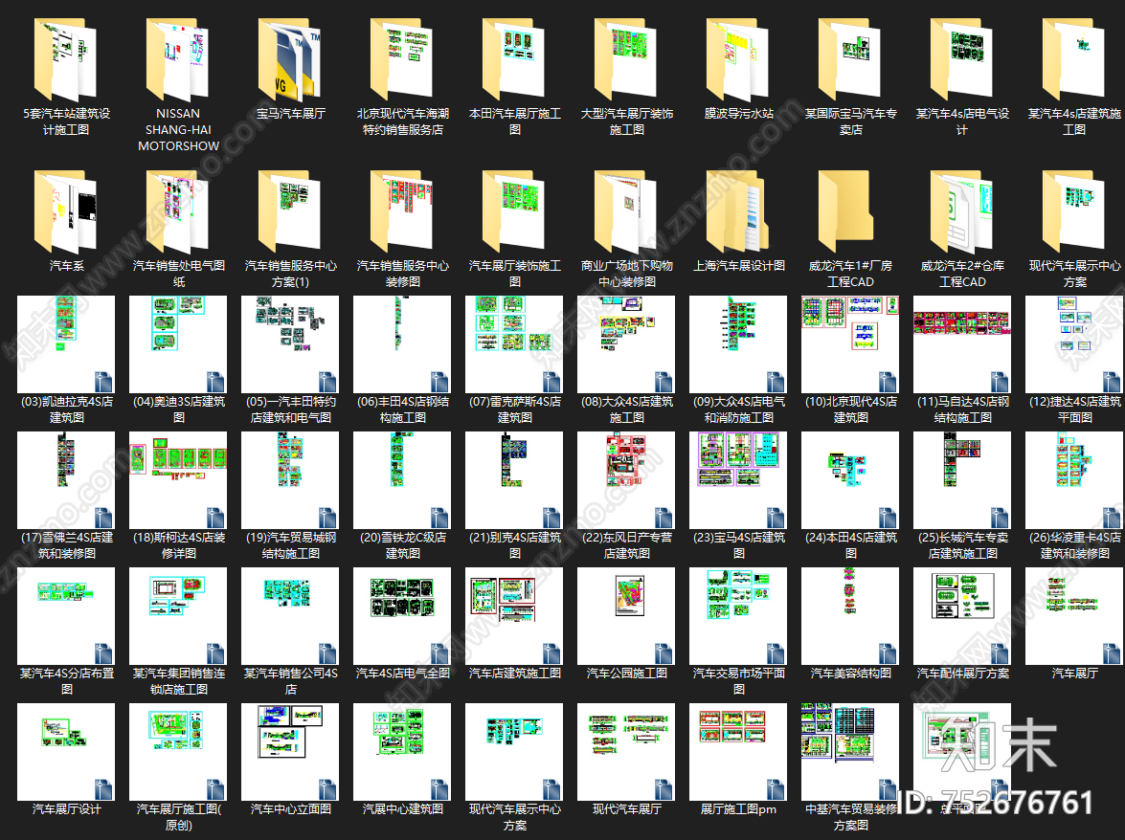Viewport: 1125px width, 840px height.
Task: Select the (23)宝马4S店建筑图 file thumbnail
Action: (738, 480)
